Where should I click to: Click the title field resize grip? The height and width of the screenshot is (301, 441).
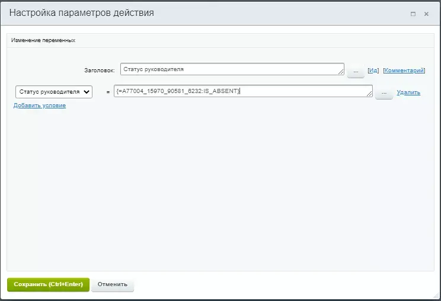point(341,72)
